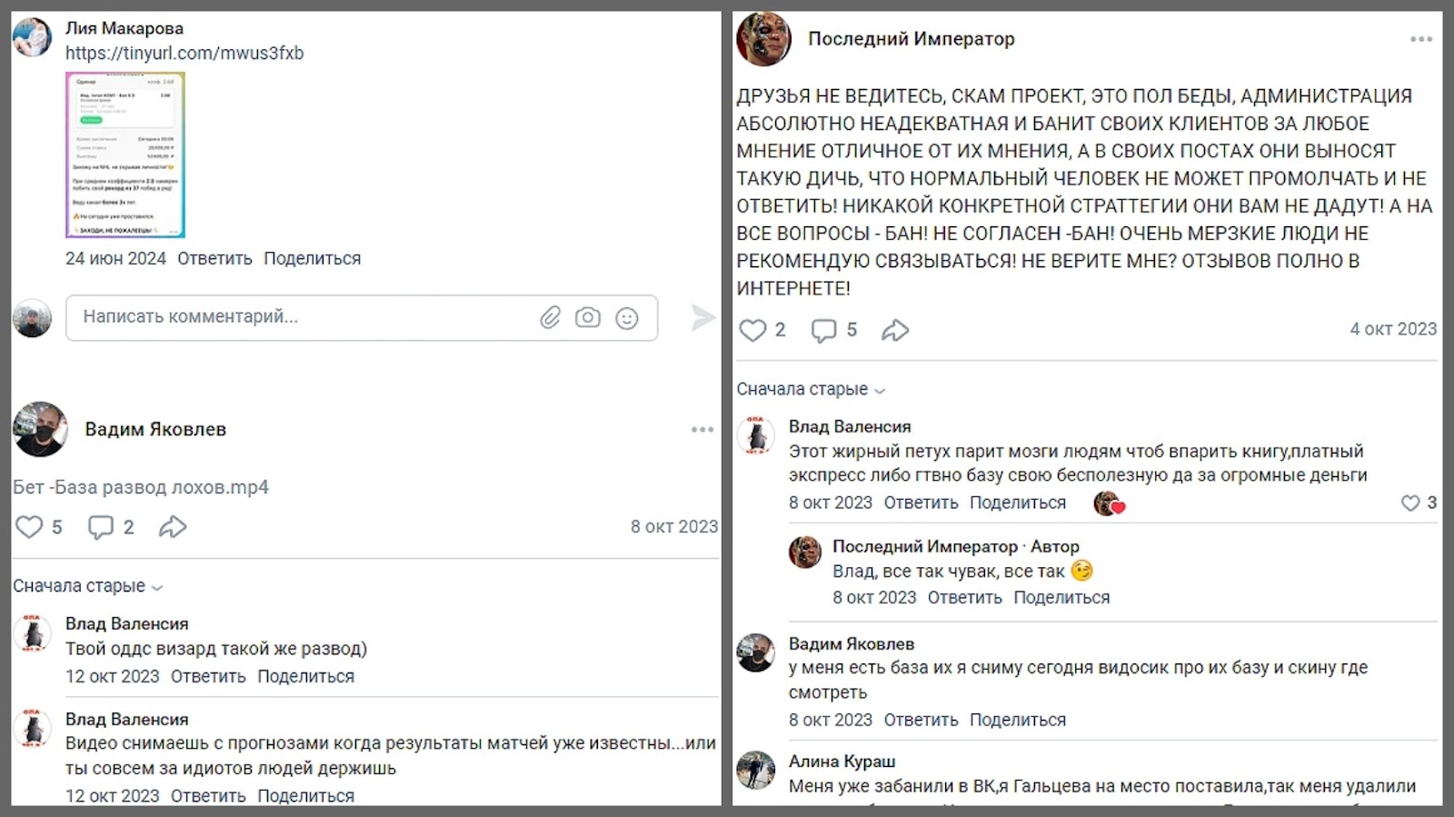This screenshot has height=817, width=1454.
Task: Open the emoji picker in the comment box
Action: [626, 318]
